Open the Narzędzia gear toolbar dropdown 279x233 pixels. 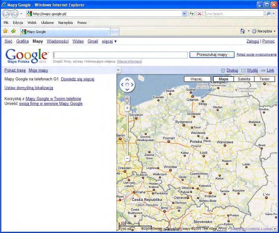pos(264,31)
